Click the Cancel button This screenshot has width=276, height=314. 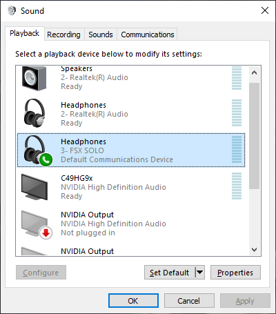(x=189, y=300)
